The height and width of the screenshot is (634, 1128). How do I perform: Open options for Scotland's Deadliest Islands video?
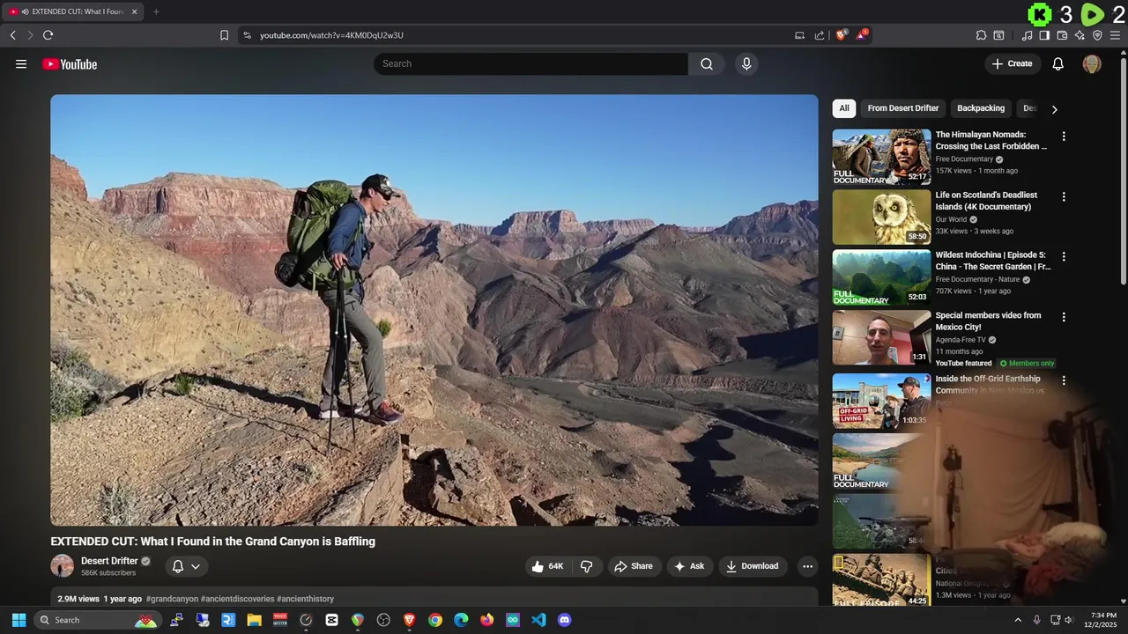tap(1064, 196)
